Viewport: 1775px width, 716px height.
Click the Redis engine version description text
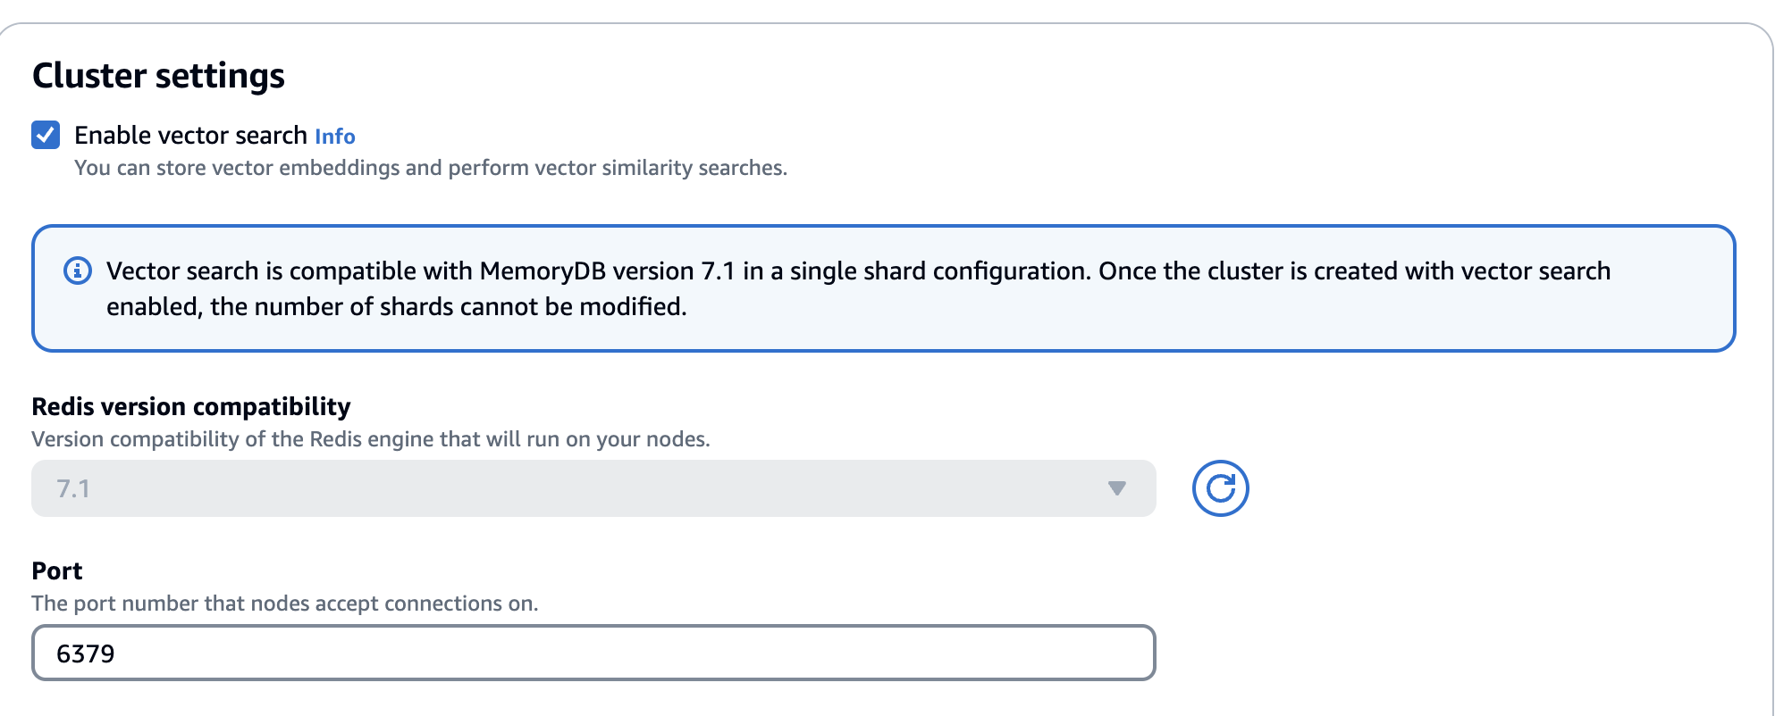pyautogui.click(x=370, y=439)
